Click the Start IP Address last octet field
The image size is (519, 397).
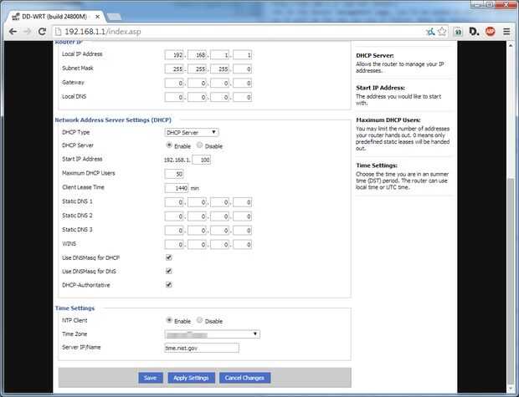tap(201, 160)
